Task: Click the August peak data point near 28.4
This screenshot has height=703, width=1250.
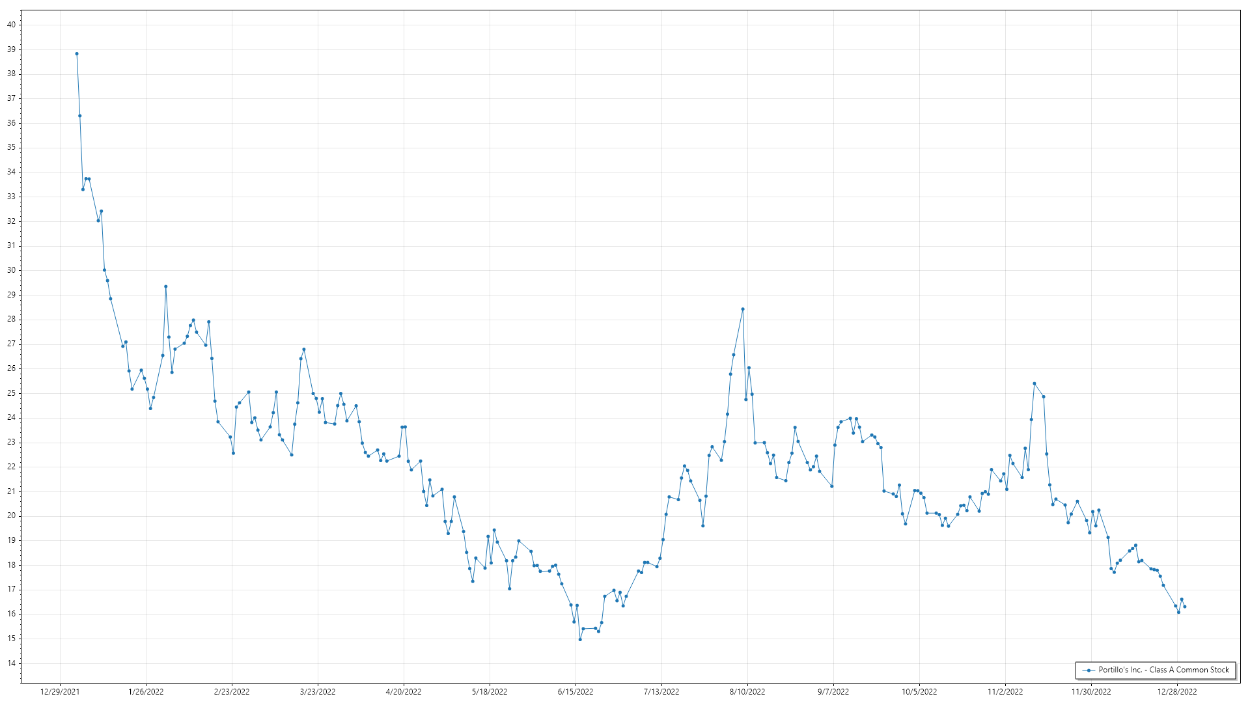Action: [743, 309]
